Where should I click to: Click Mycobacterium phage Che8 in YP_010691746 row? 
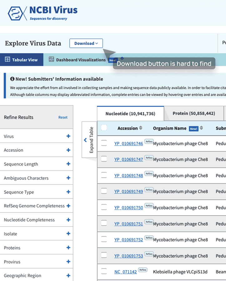tap(180, 144)
